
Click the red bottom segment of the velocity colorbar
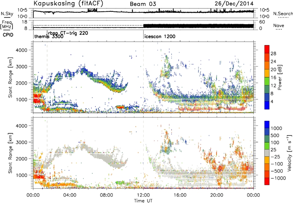(x=267, y=181)
